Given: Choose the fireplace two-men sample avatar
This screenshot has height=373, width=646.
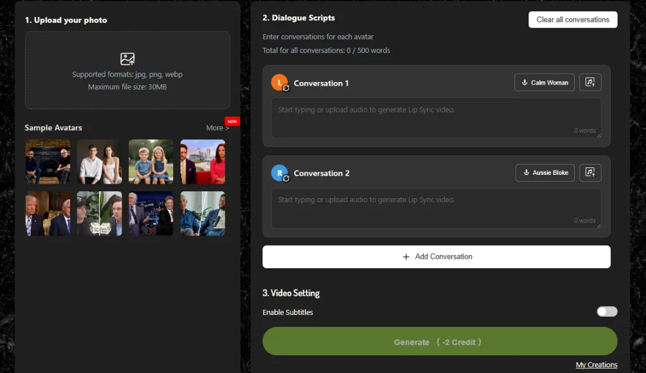Looking at the screenshot, I should click(x=47, y=162).
